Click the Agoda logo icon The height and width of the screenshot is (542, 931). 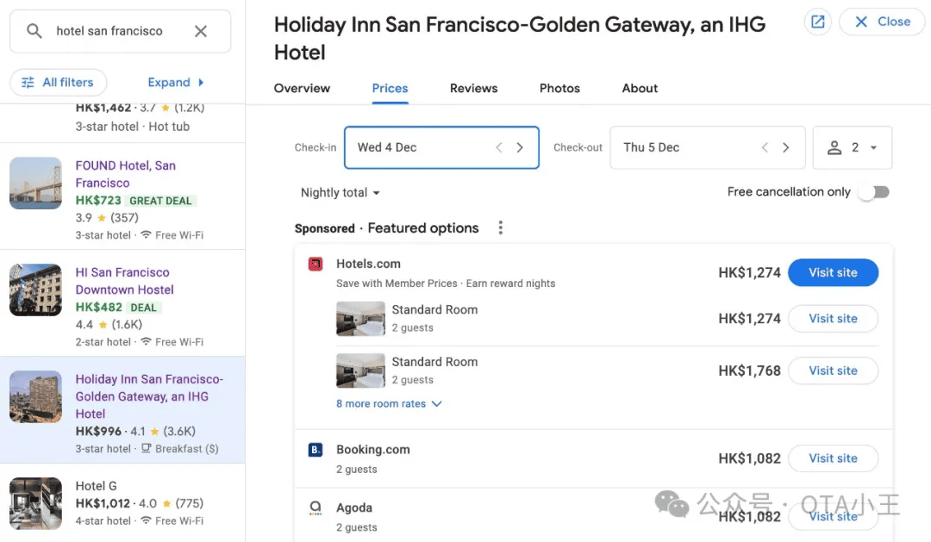316,508
